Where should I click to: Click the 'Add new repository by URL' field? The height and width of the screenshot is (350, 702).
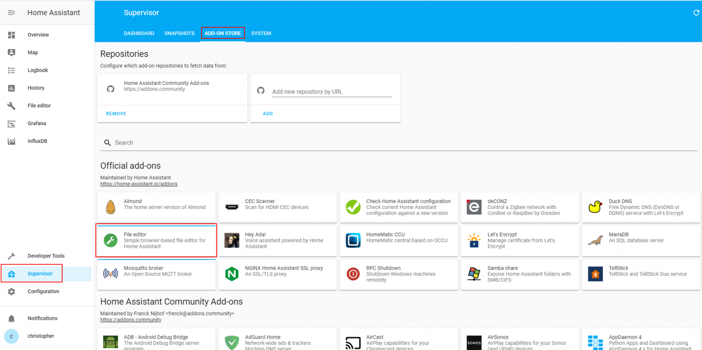[x=333, y=91]
